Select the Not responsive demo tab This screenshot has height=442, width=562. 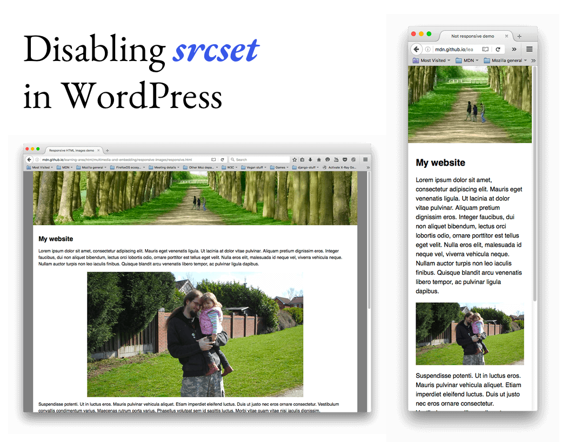(x=472, y=36)
